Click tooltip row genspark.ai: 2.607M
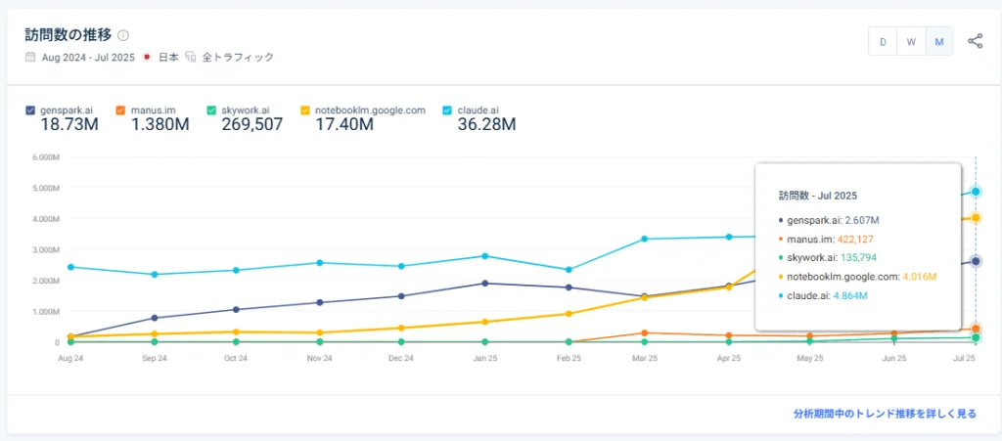Viewport: 1002px width, 441px height. (x=829, y=220)
